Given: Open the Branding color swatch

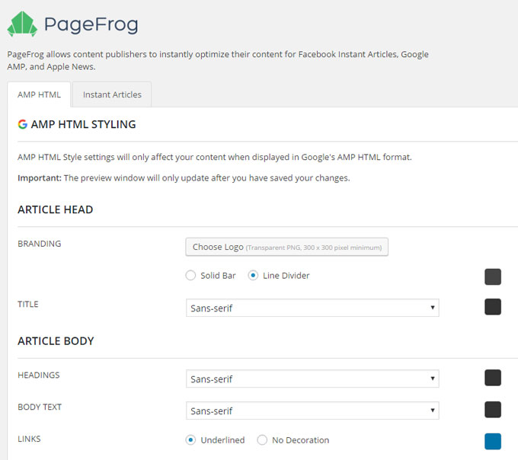Looking at the screenshot, I should (x=493, y=276).
